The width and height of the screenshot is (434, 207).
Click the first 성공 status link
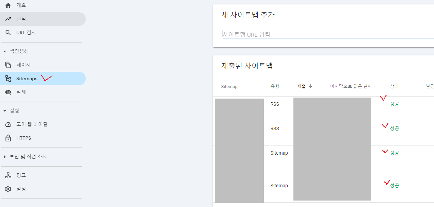point(394,104)
